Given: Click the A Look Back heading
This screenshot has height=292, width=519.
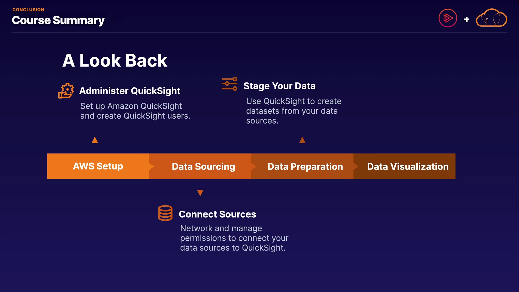Looking at the screenshot, I should click(x=115, y=60).
